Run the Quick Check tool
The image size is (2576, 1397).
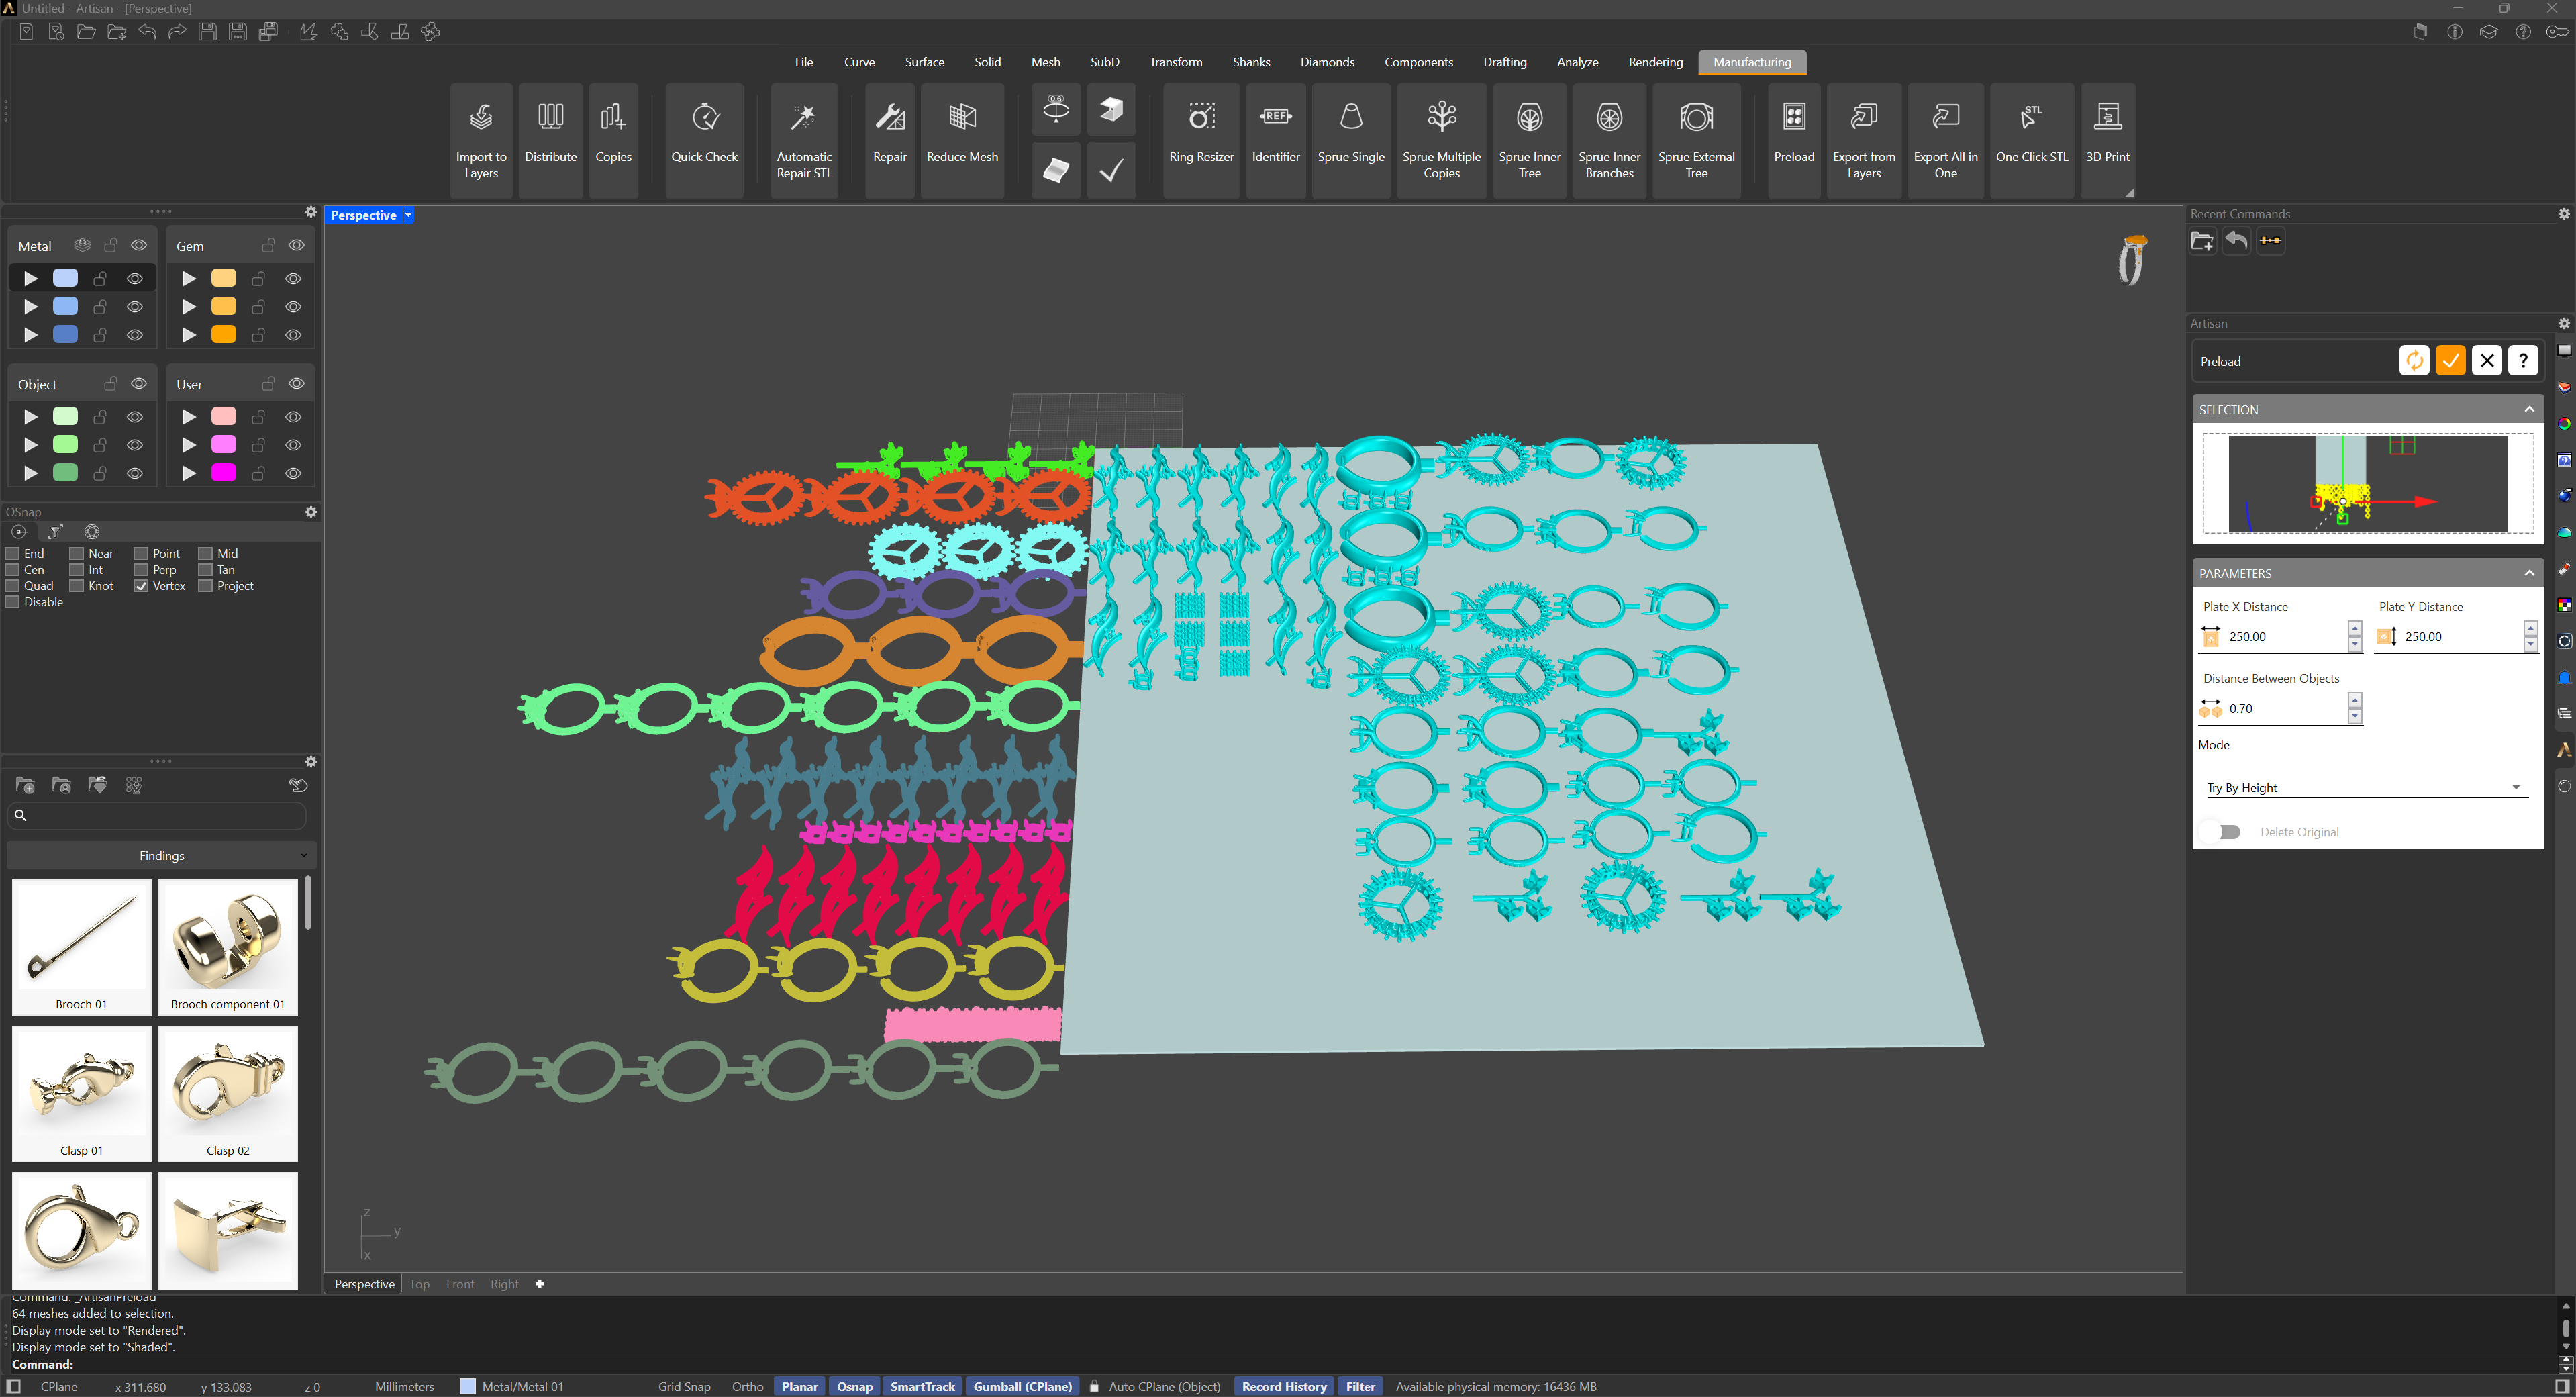point(704,140)
